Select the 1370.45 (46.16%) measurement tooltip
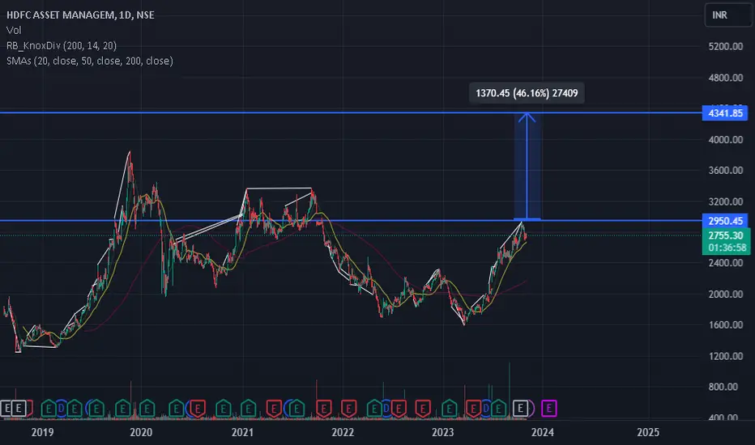 pyautogui.click(x=527, y=93)
